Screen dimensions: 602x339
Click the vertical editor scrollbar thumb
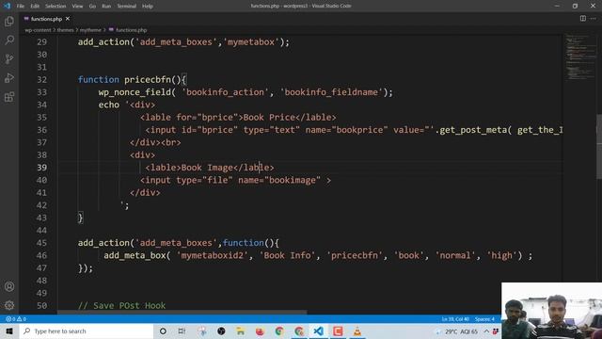point(599,147)
